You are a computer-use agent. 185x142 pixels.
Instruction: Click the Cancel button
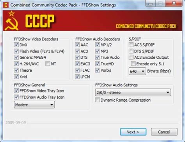164,132
